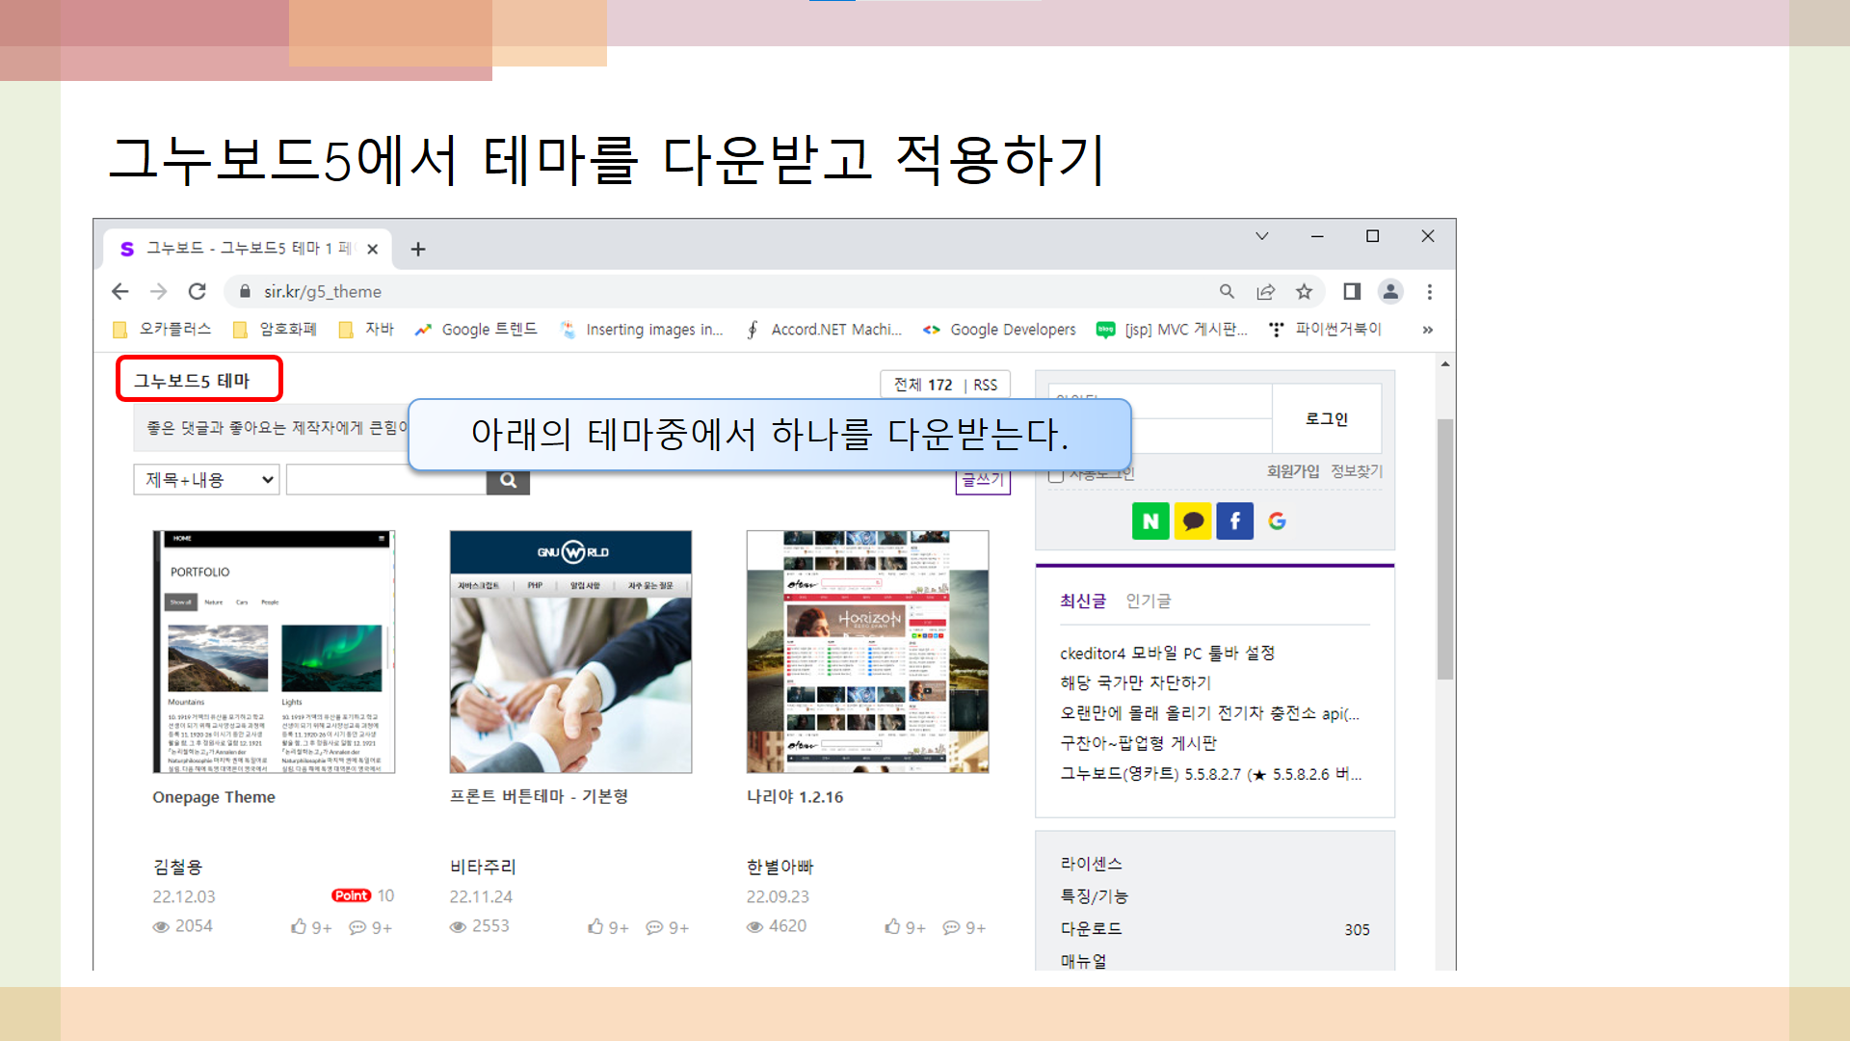Click the Facebook login icon
This screenshot has width=1850, height=1041.
(x=1234, y=521)
